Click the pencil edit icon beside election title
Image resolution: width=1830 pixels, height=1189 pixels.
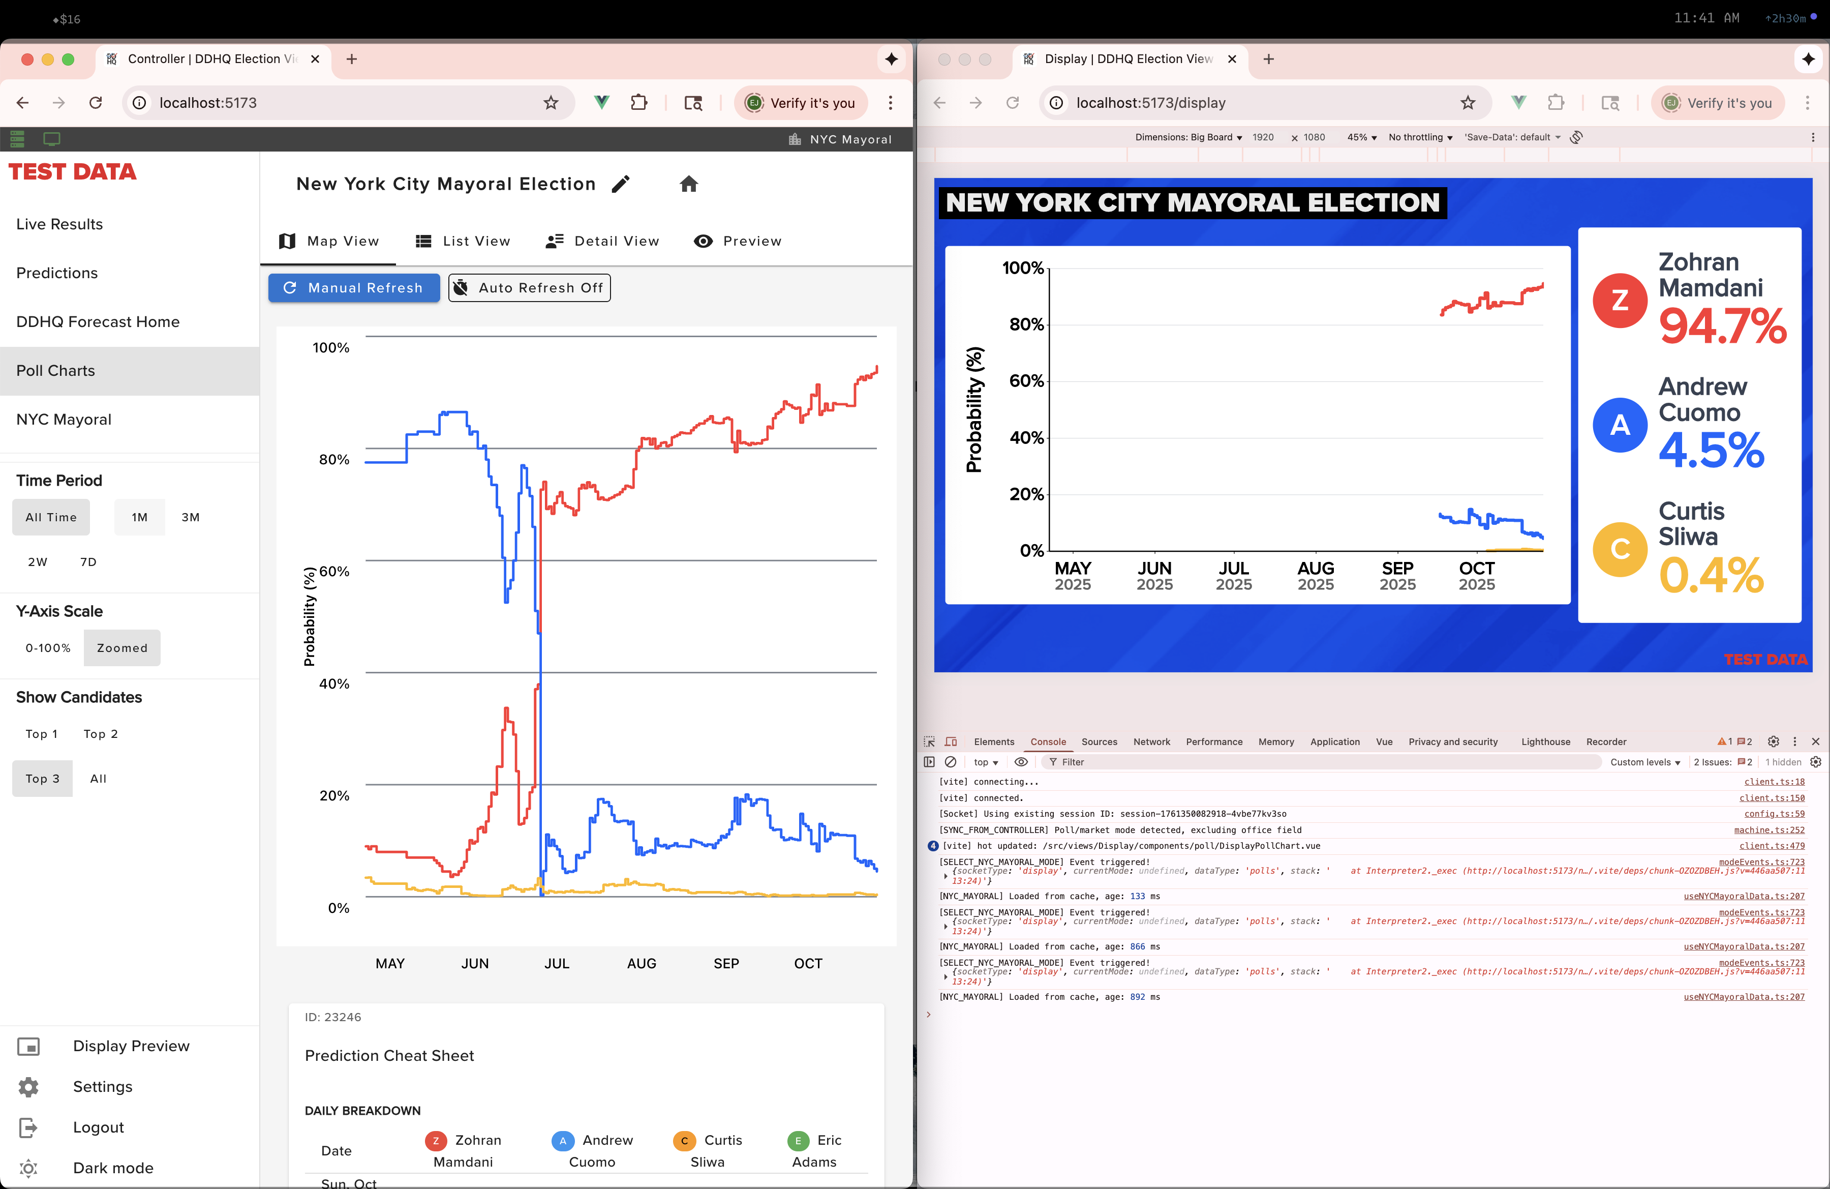click(621, 184)
